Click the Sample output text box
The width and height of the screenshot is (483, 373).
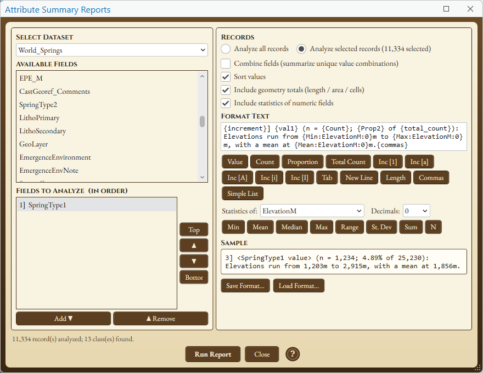pyautogui.click(x=344, y=262)
